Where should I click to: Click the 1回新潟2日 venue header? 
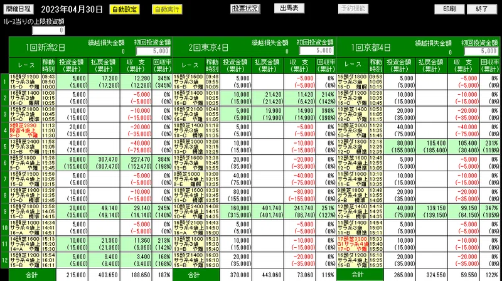[45, 48]
